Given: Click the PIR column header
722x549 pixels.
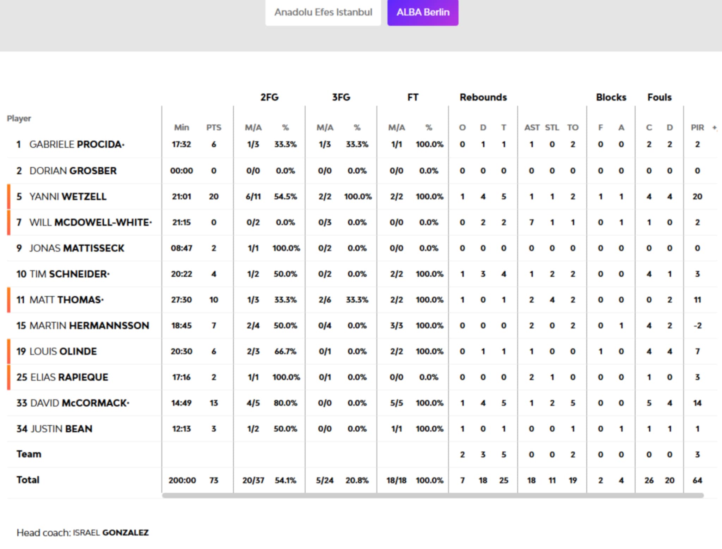Looking at the screenshot, I should (x=697, y=128).
